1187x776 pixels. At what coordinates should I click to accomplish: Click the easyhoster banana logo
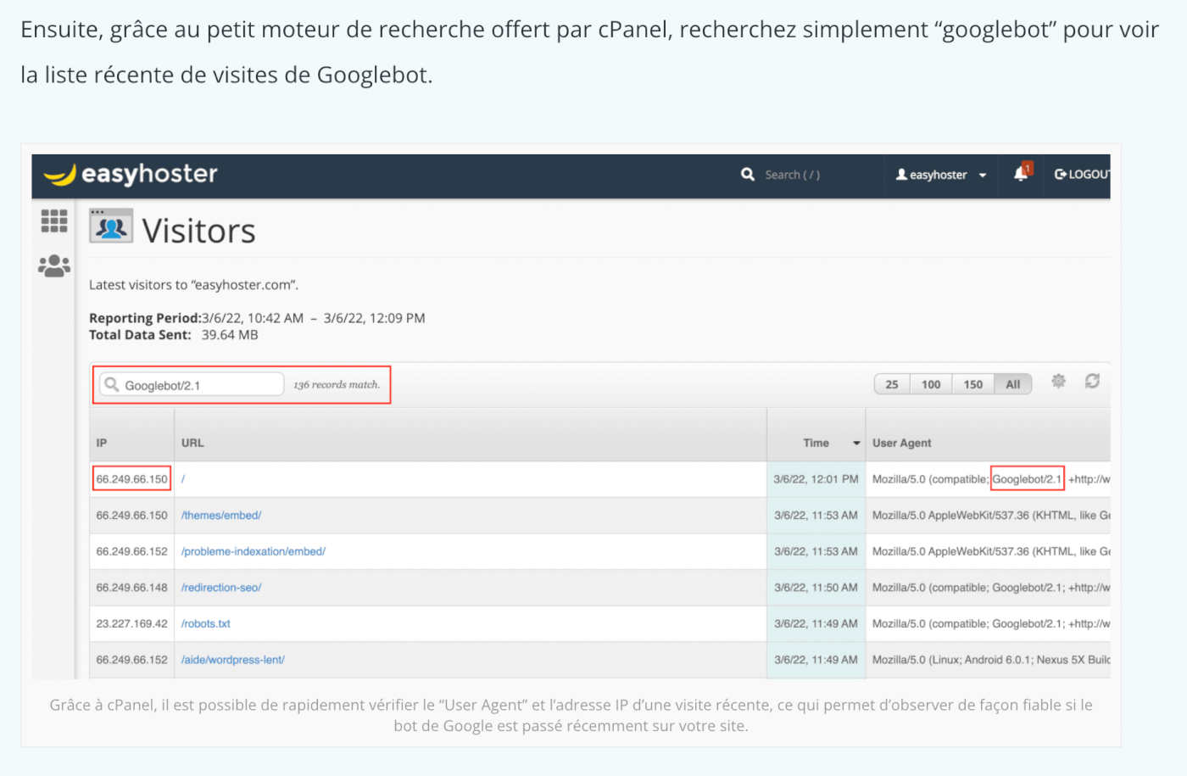click(131, 174)
